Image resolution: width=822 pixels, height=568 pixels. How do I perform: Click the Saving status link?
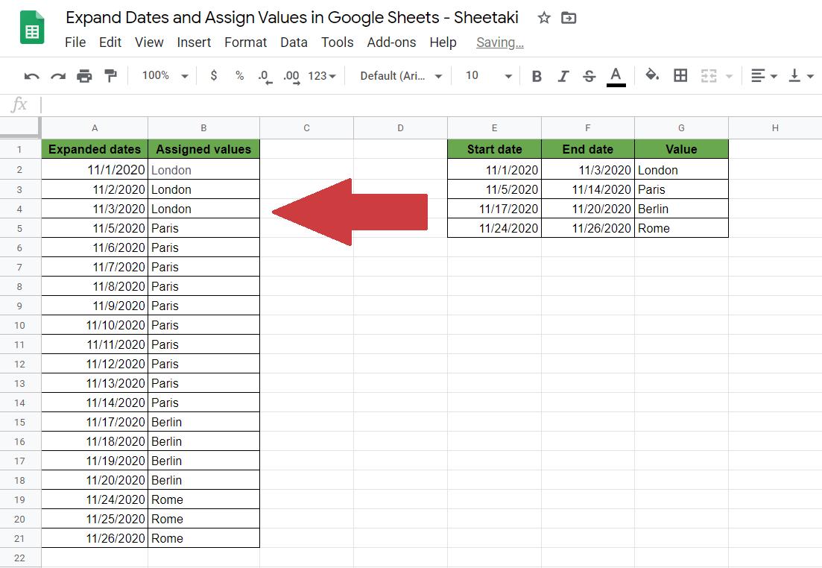(499, 42)
